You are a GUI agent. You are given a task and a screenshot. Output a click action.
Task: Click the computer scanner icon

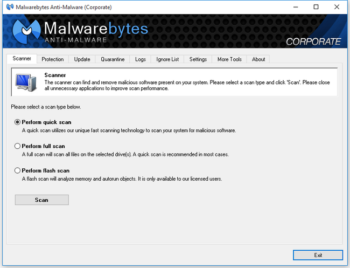tap(26, 83)
